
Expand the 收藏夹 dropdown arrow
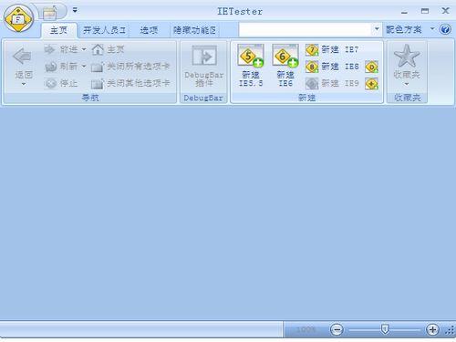point(407,84)
